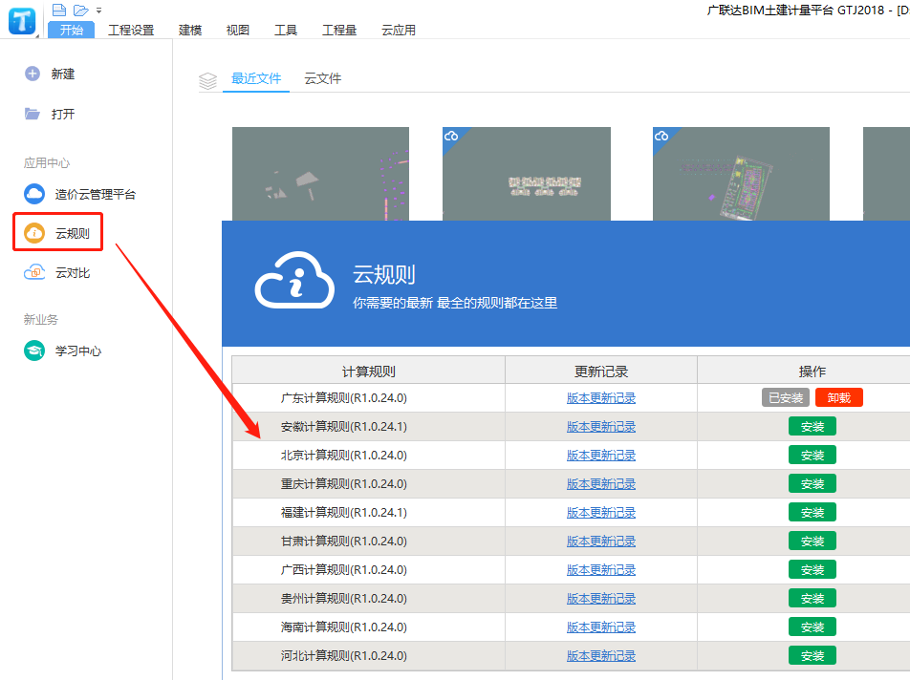Image resolution: width=910 pixels, height=680 pixels.
Task: Click the GTJ2018 application logo icon
Action: click(x=21, y=21)
